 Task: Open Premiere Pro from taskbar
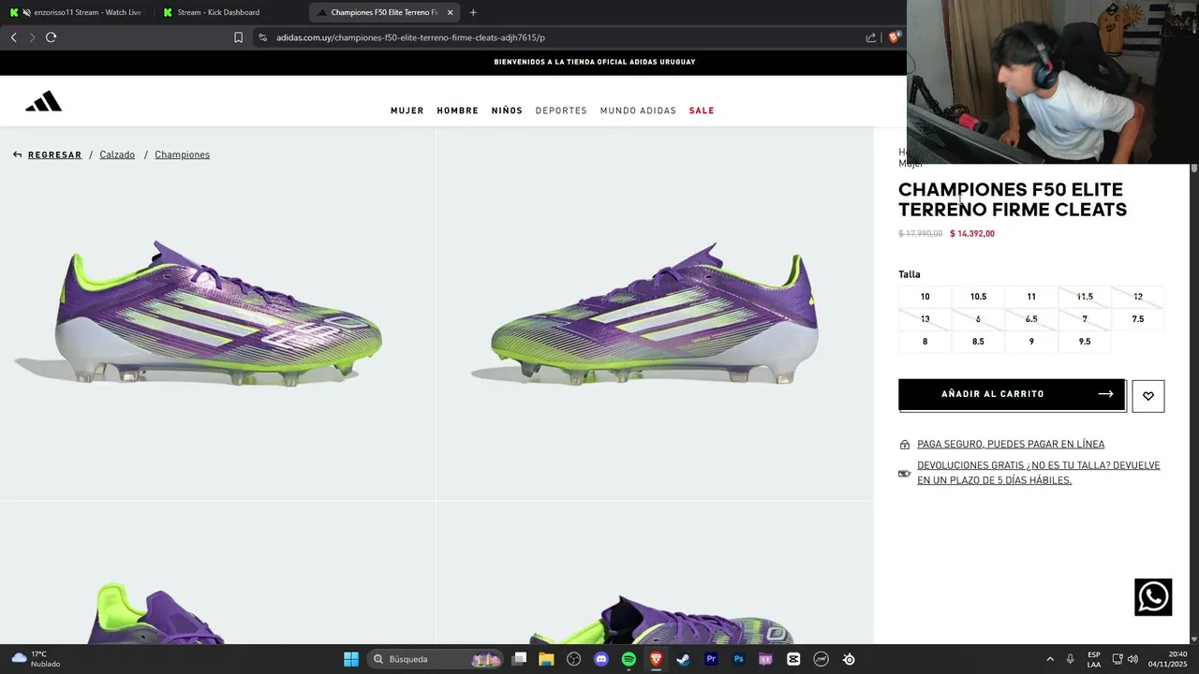pyautogui.click(x=711, y=659)
